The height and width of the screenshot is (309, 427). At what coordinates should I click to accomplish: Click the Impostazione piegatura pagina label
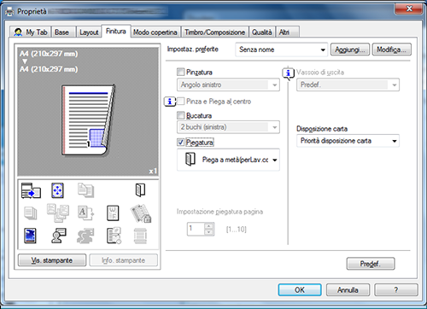(x=219, y=212)
